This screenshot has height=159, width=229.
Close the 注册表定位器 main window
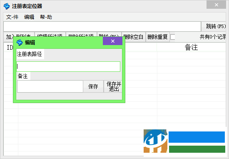(216, 5)
